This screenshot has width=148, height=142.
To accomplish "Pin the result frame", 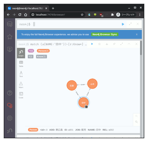I will (114, 44).
